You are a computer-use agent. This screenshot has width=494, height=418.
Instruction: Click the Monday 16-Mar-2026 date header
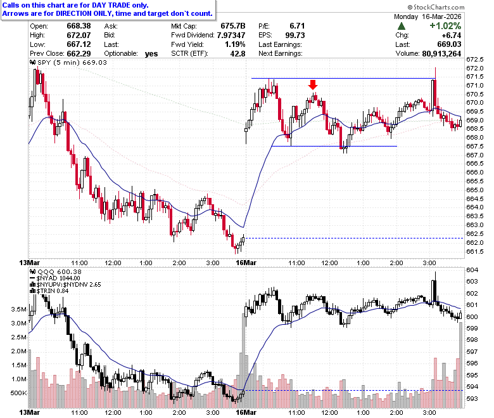pyautogui.click(x=427, y=16)
